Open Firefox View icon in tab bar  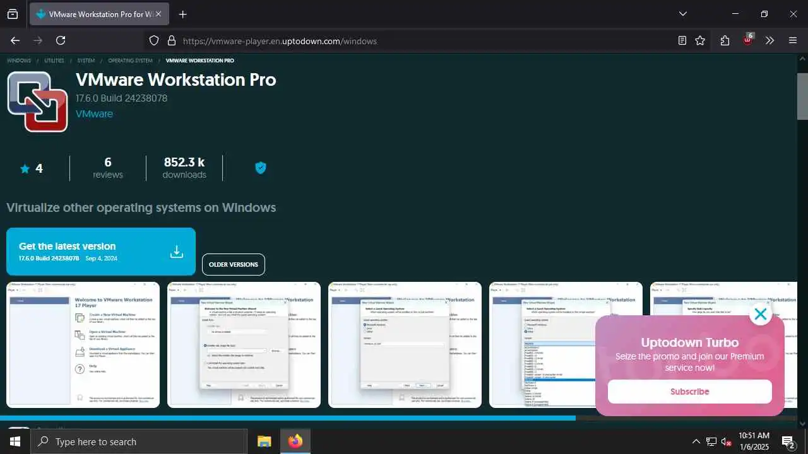pos(13,14)
